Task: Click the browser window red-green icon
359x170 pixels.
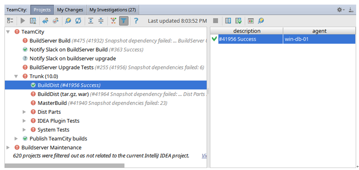Action: [251, 21]
